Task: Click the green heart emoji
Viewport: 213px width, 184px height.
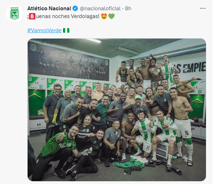Action: pyautogui.click(x=111, y=17)
